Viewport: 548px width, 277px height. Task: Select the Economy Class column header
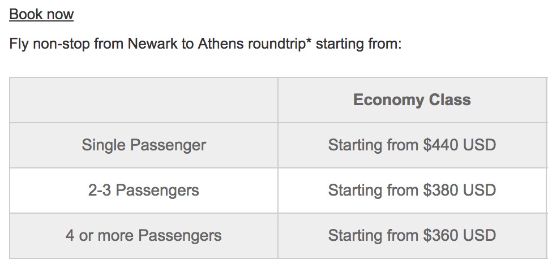(x=412, y=100)
